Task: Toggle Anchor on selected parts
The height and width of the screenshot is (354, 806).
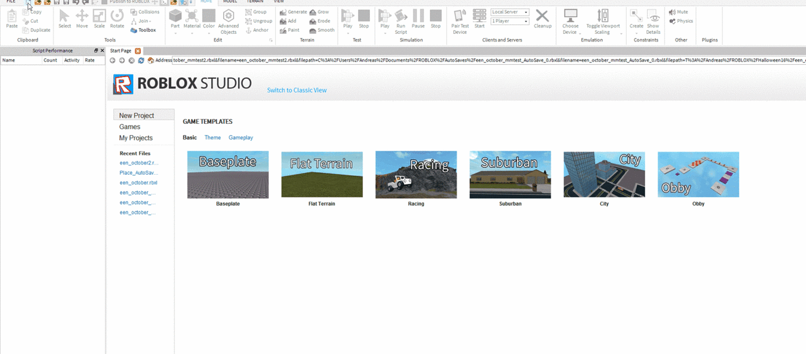Action: pyautogui.click(x=257, y=30)
